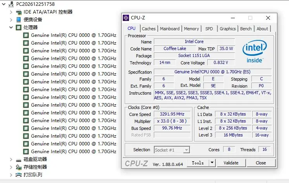Open the Memory tab
The height and width of the screenshot is (183, 289).
click(x=191, y=29)
